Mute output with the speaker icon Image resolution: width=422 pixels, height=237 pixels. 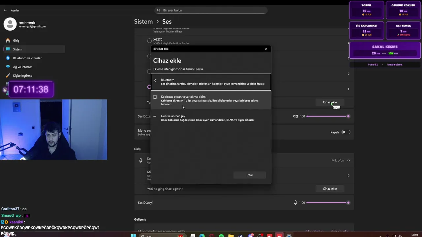(295, 116)
